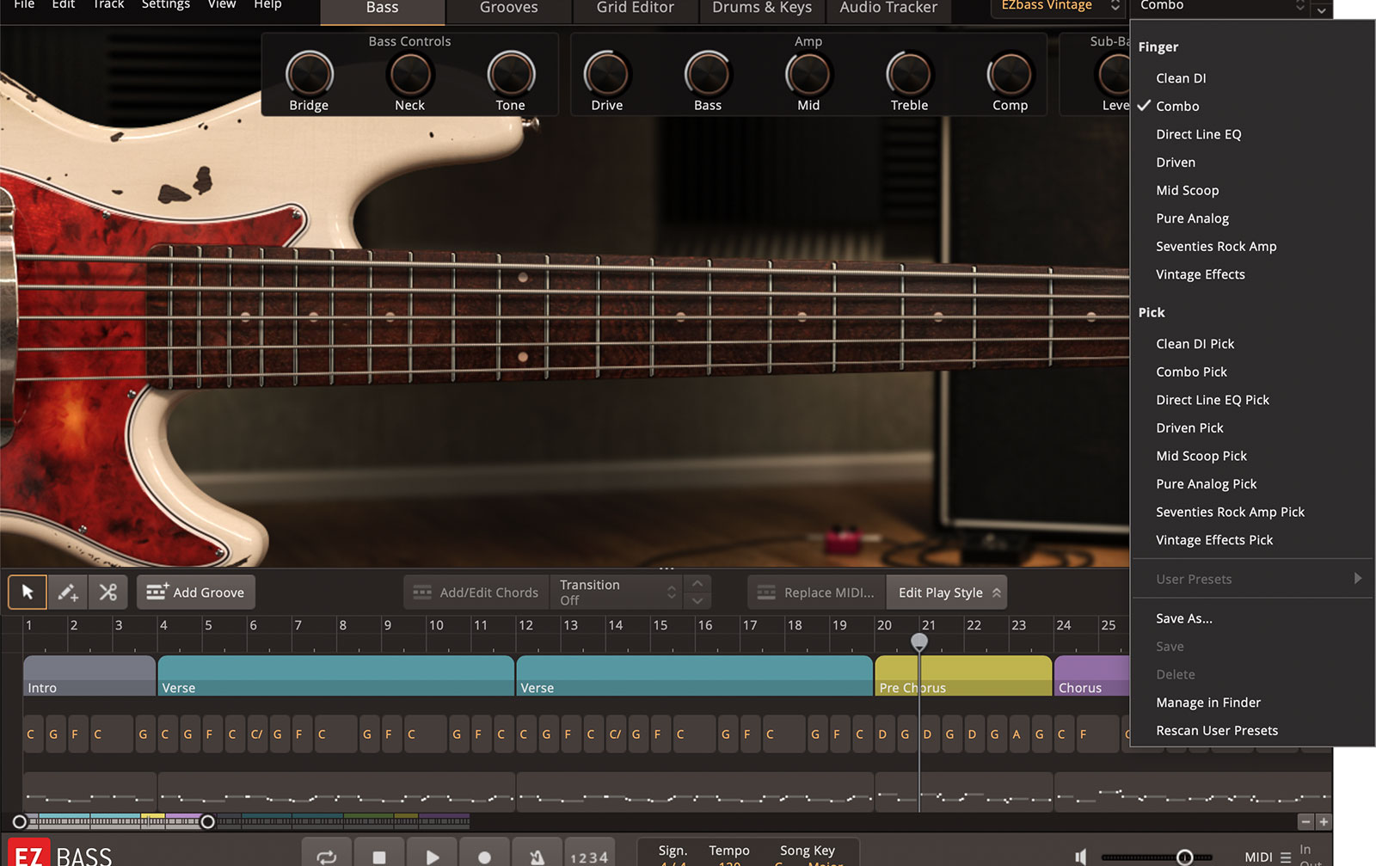Select Combo Pick preset
This screenshot has width=1376, height=866.
[x=1251, y=372]
